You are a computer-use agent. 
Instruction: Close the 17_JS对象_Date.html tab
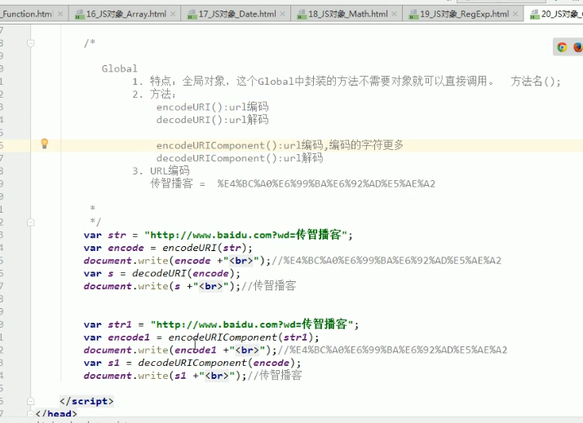tap(283, 14)
